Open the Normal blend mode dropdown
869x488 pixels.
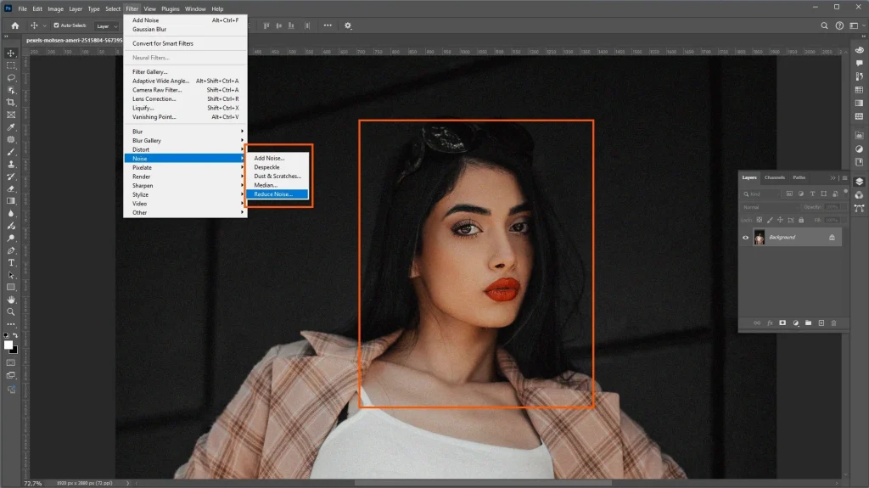[x=771, y=207]
